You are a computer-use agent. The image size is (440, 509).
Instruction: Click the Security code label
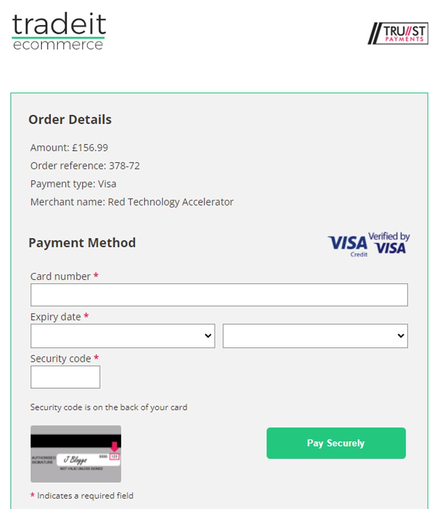point(60,359)
